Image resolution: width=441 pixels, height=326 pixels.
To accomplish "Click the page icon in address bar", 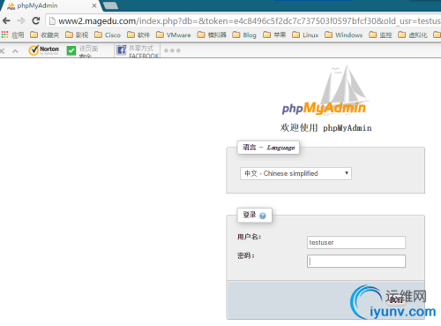I will click(52, 21).
